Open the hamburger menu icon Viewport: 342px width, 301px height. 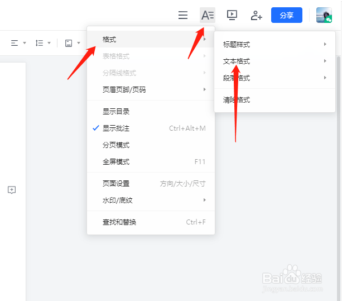coord(183,15)
